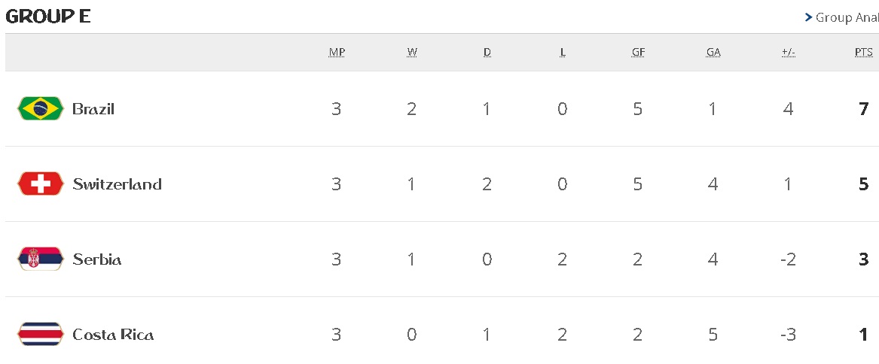Screen dimensions: 879x364
Task: Click the Group Analysis arrow icon
Action: (x=808, y=17)
